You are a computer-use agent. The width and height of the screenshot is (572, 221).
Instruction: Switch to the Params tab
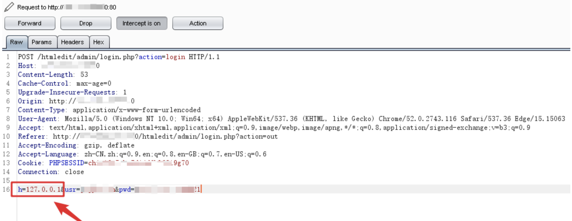[42, 42]
